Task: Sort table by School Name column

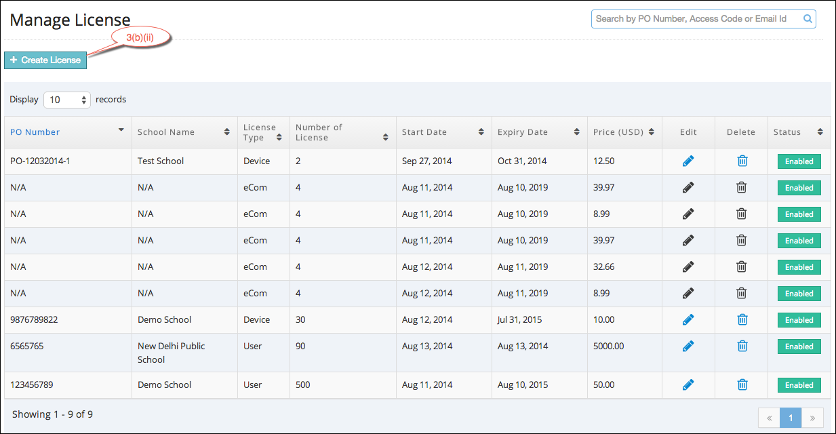Action: (184, 132)
